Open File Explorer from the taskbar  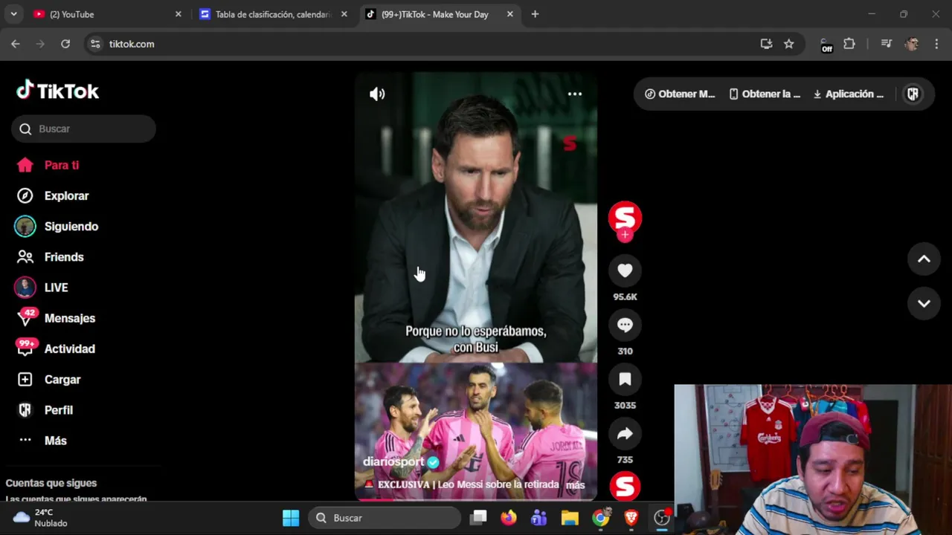coord(570,518)
